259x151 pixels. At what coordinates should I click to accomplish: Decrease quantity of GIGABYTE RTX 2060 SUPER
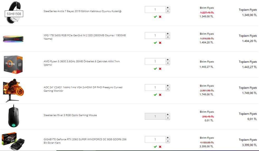pos(168,141)
